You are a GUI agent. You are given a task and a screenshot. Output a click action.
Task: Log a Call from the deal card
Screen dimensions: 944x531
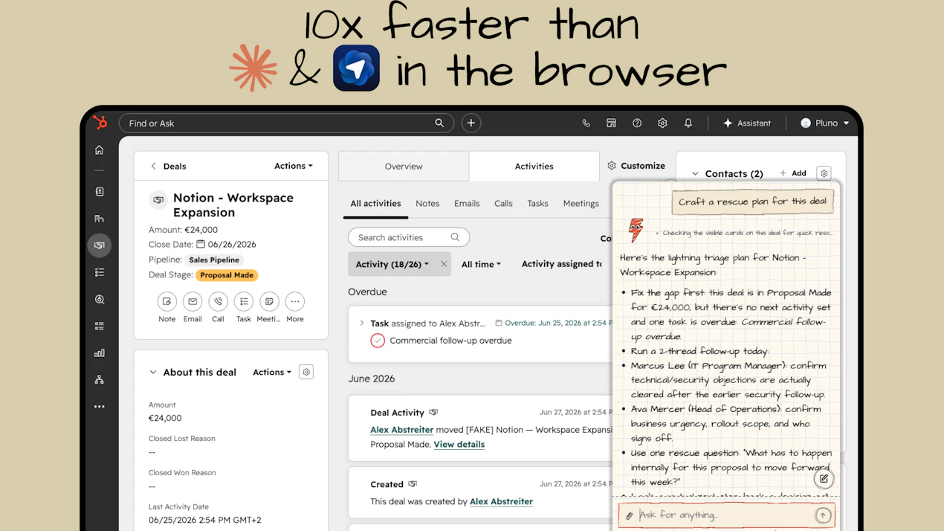tap(218, 301)
